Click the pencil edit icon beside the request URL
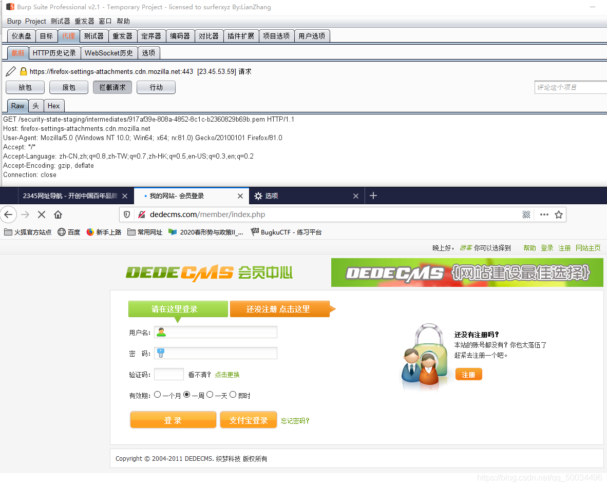Viewport: 607px width, 487px height. [x=11, y=71]
